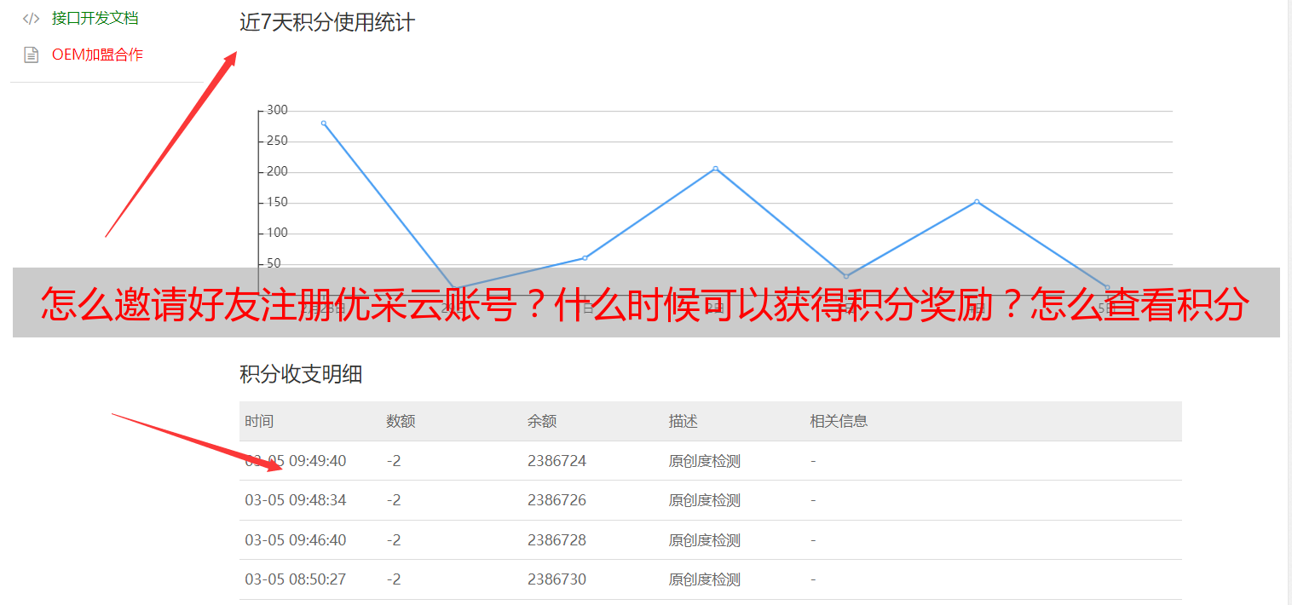Screen dimensions: 1292x605
Task: Click the balance value 2386728
Action: (x=557, y=540)
